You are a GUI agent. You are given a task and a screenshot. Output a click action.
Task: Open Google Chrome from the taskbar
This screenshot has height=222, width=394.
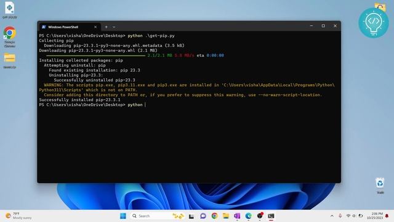214,216
